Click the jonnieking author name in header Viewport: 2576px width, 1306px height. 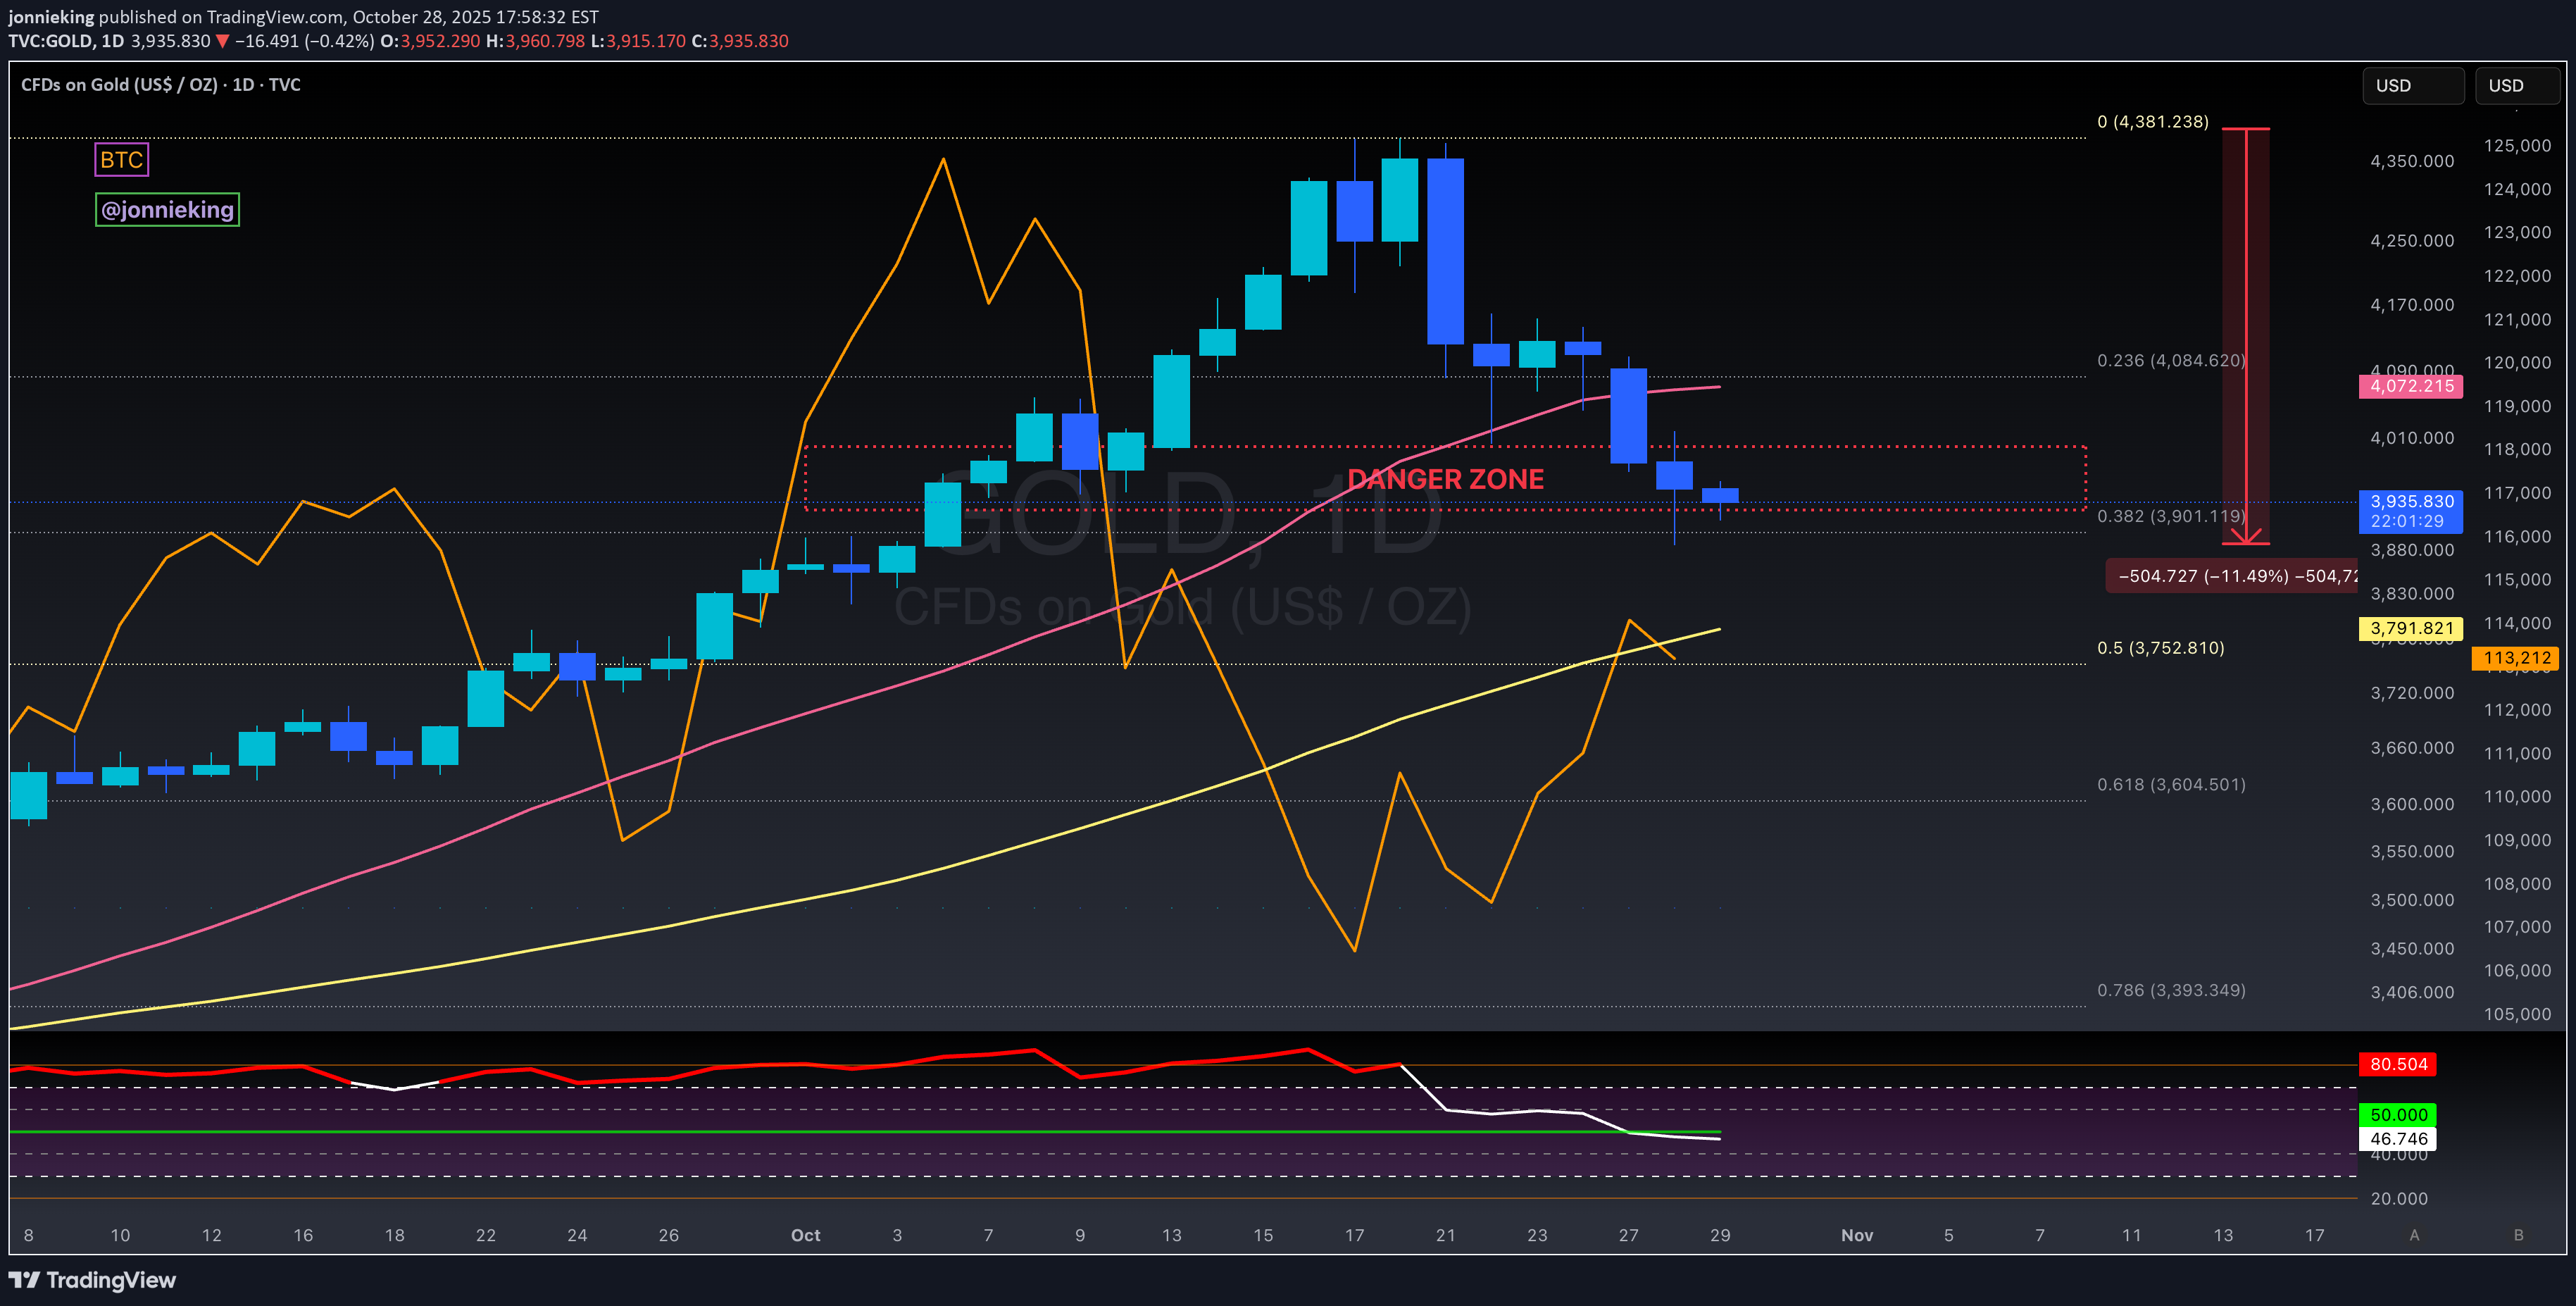[51, 17]
